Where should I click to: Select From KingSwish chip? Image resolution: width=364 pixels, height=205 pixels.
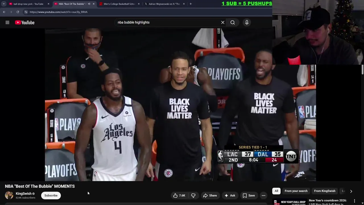click(325, 191)
